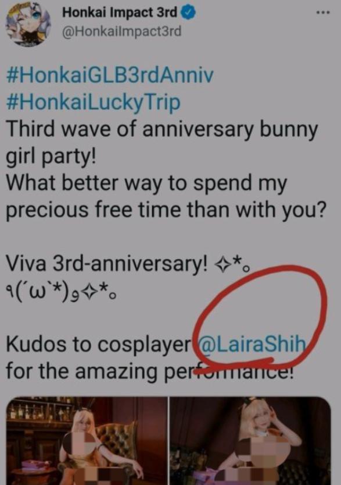Click the sparkle emoji after 'Viva 3rd-anniversary!'
This screenshot has width=341, height=485.
(222, 265)
